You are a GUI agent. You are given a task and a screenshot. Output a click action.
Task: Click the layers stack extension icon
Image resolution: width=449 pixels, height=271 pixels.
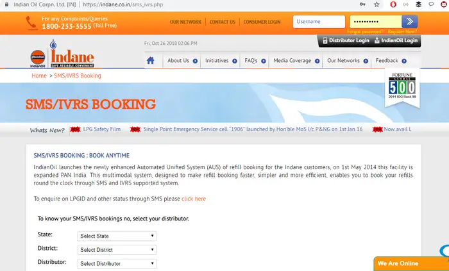point(418,4)
